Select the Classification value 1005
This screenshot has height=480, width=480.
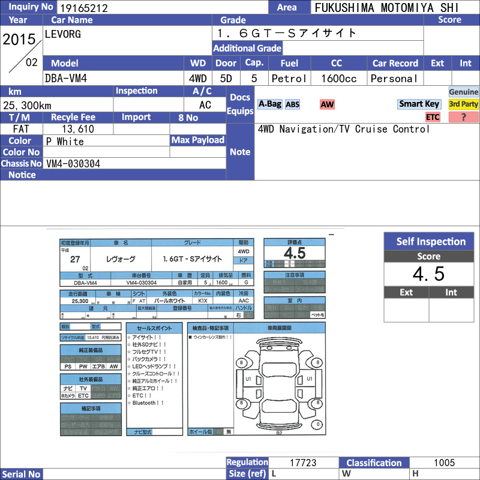[444, 463]
